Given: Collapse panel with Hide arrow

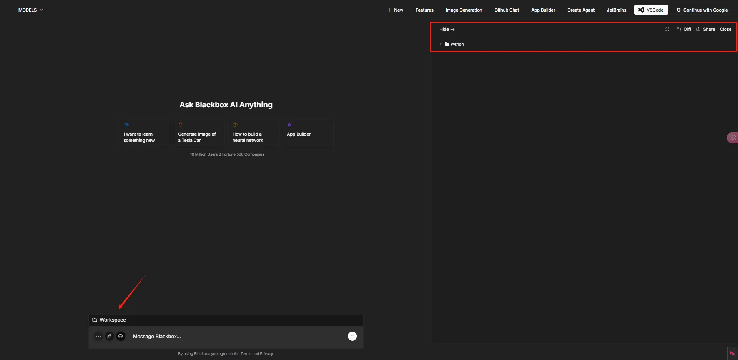Looking at the screenshot, I should 447,29.
